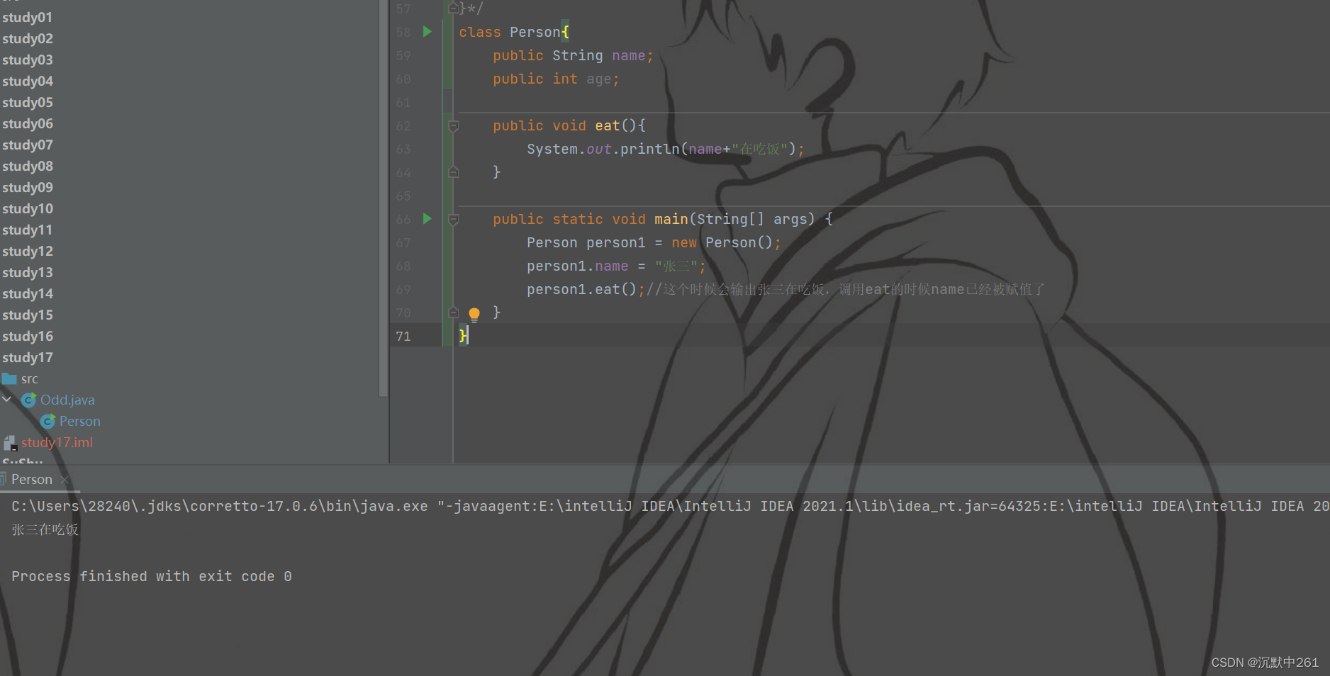Click the 'public String name;' line
This screenshot has height=676, width=1330.
(x=573, y=55)
